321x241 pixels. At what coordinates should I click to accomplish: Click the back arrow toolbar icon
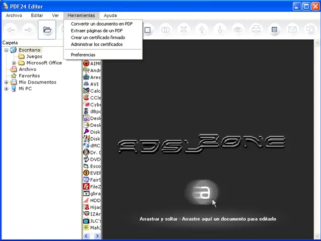click(11, 30)
